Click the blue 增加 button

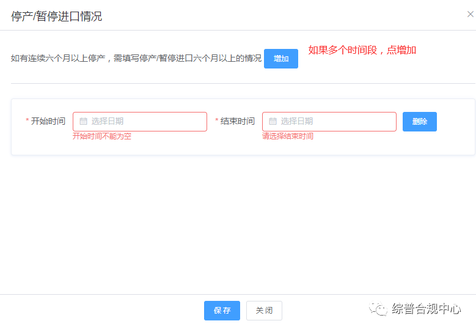[280, 59]
